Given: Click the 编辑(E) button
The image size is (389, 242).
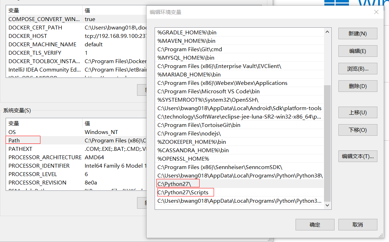Looking at the screenshot, I should click(x=358, y=51).
